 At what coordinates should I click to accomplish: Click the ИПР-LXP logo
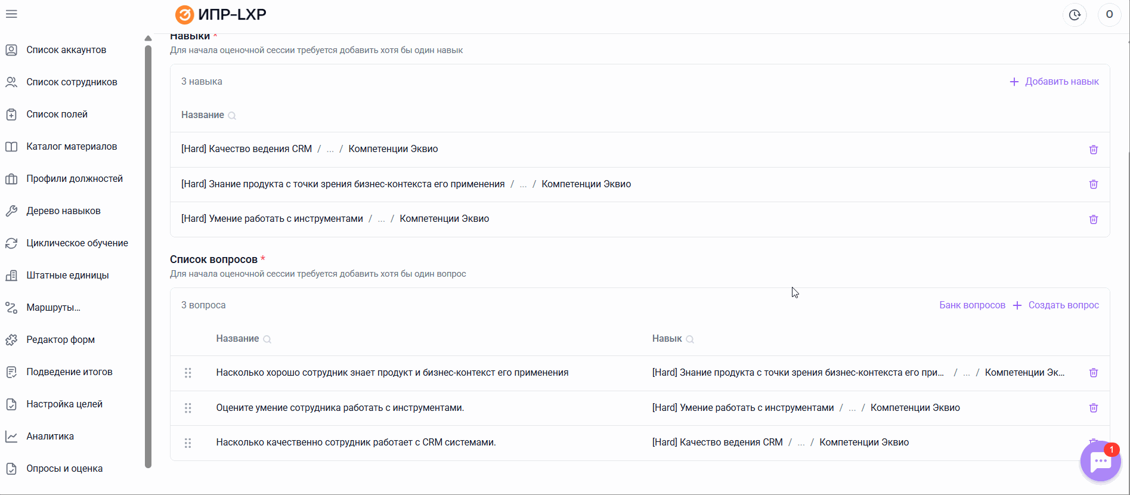[221, 14]
